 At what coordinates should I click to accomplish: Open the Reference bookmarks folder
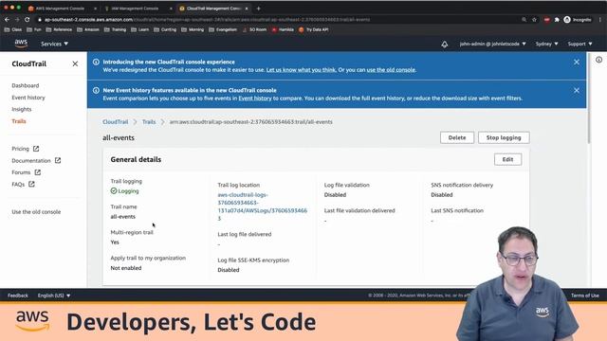(59, 29)
